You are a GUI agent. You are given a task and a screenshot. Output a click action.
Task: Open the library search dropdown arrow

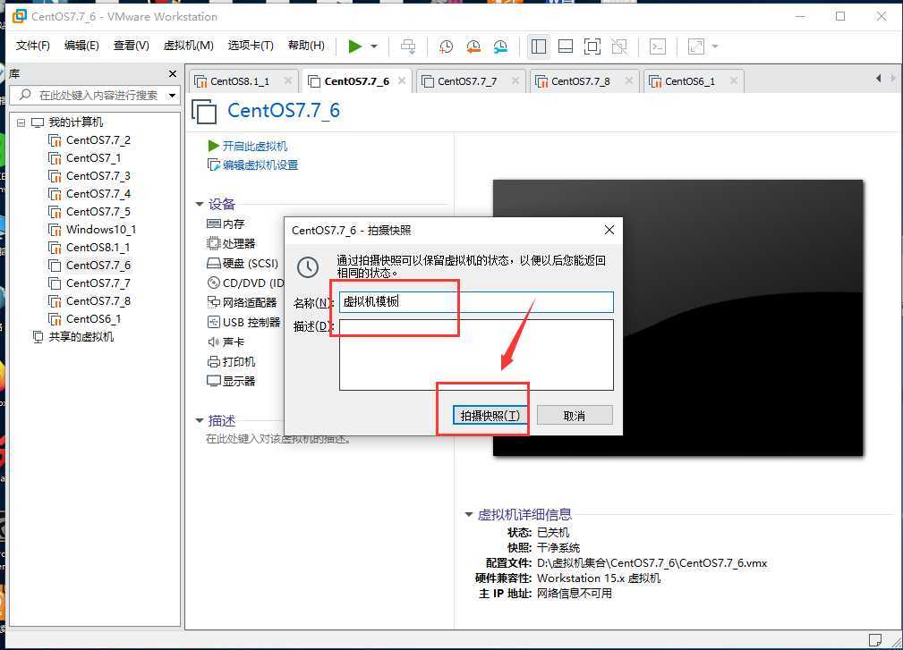(172, 96)
